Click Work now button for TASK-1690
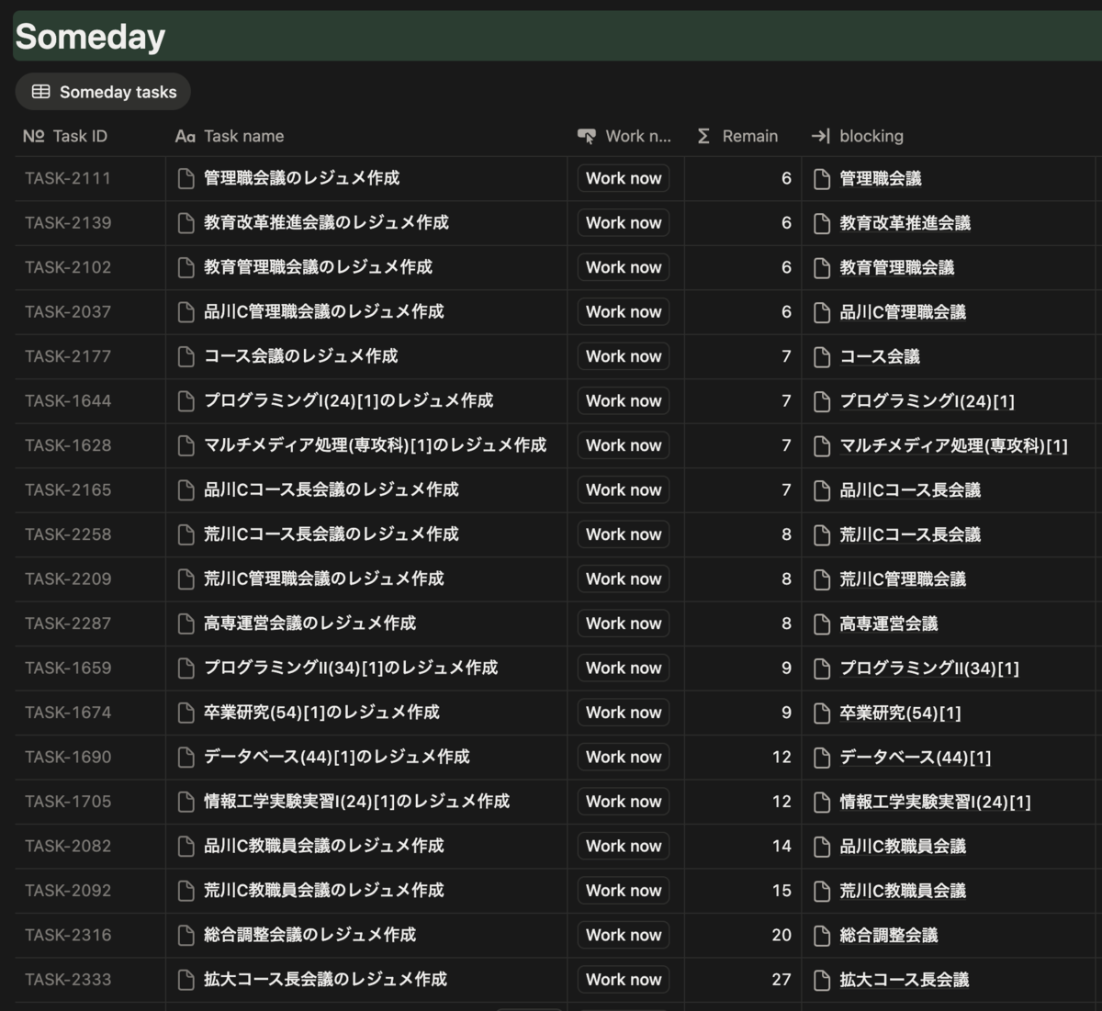This screenshot has width=1102, height=1011. tap(624, 758)
